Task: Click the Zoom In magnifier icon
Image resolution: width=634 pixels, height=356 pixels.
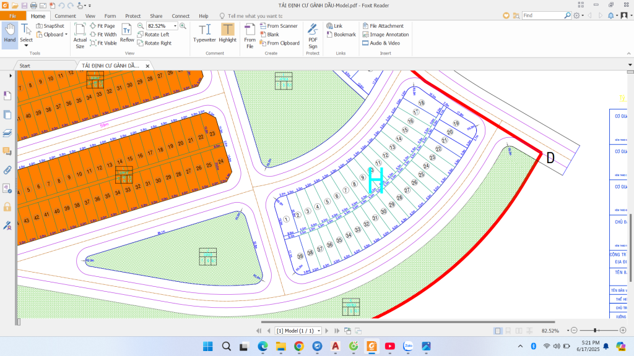Action: 183,26
